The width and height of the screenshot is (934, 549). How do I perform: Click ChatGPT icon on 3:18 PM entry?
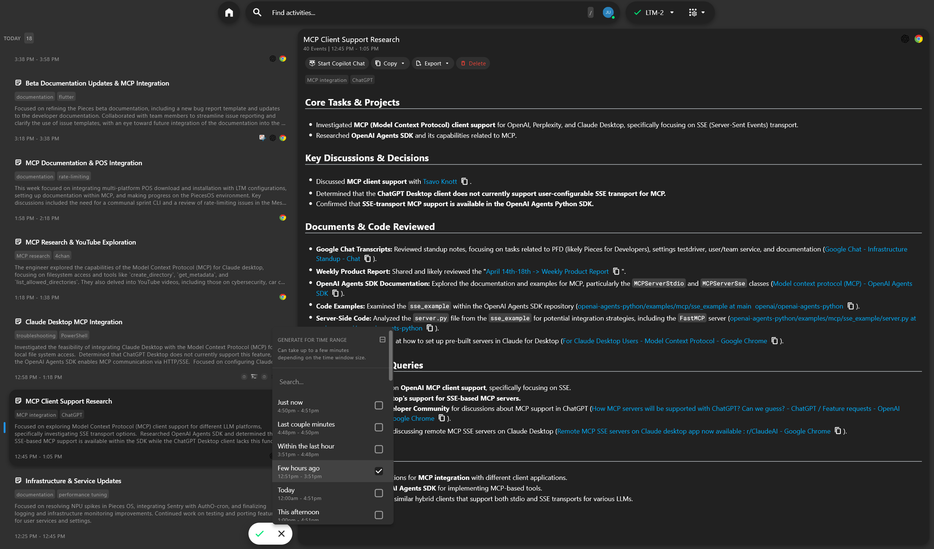(x=273, y=138)
